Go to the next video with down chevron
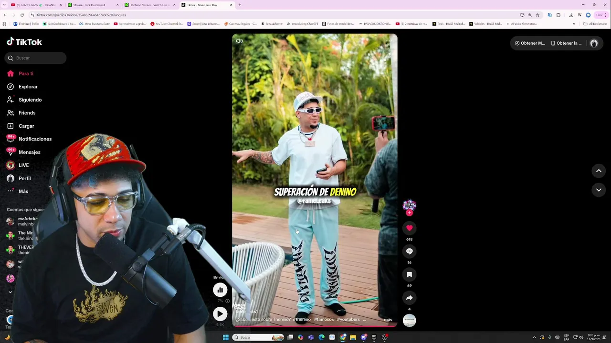This screenshot has width=611, height=343. pos(599,190)
